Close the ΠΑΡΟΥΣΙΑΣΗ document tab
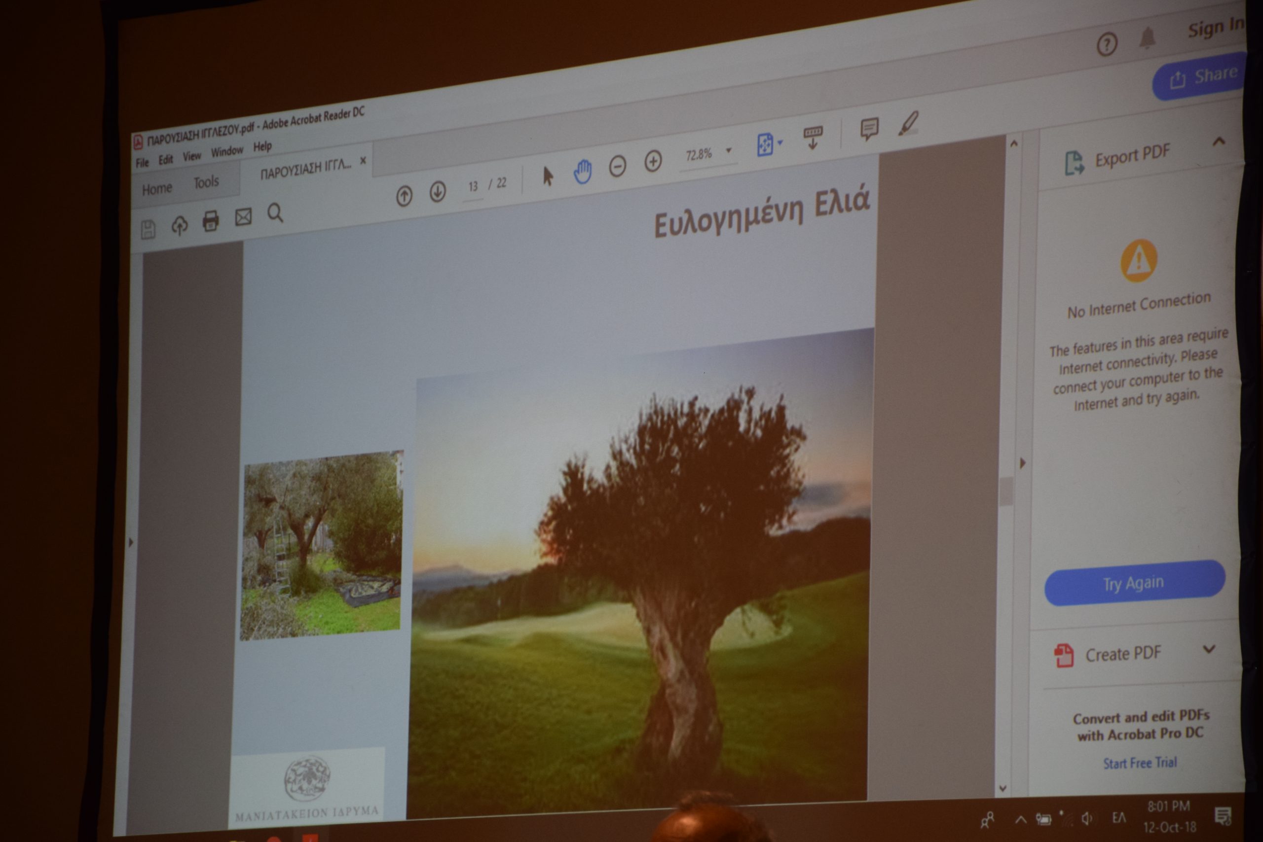This screenshot has height=842, width=1263. [363, 161]
